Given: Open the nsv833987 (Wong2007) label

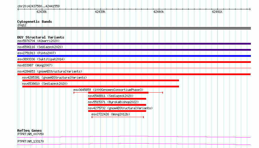Looking at the screenshot, I should 35,65.
